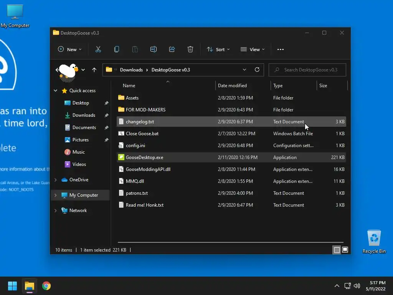Click Downloads in the breadcrumb path
The height and width of the screenshot is (295, 393).
click(x=131, y=70)
